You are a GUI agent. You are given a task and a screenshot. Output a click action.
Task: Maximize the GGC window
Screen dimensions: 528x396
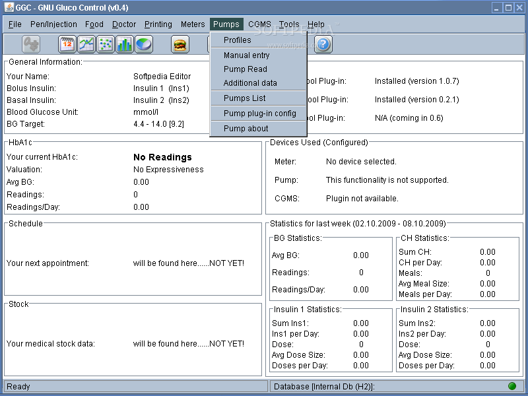(x=508, y=7)
